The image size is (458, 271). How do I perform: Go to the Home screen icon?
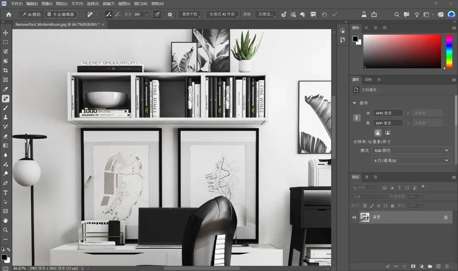9,14
